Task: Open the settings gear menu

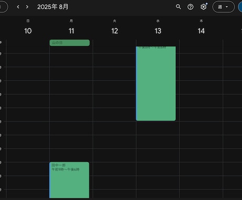Action: (x=204, y=7)
